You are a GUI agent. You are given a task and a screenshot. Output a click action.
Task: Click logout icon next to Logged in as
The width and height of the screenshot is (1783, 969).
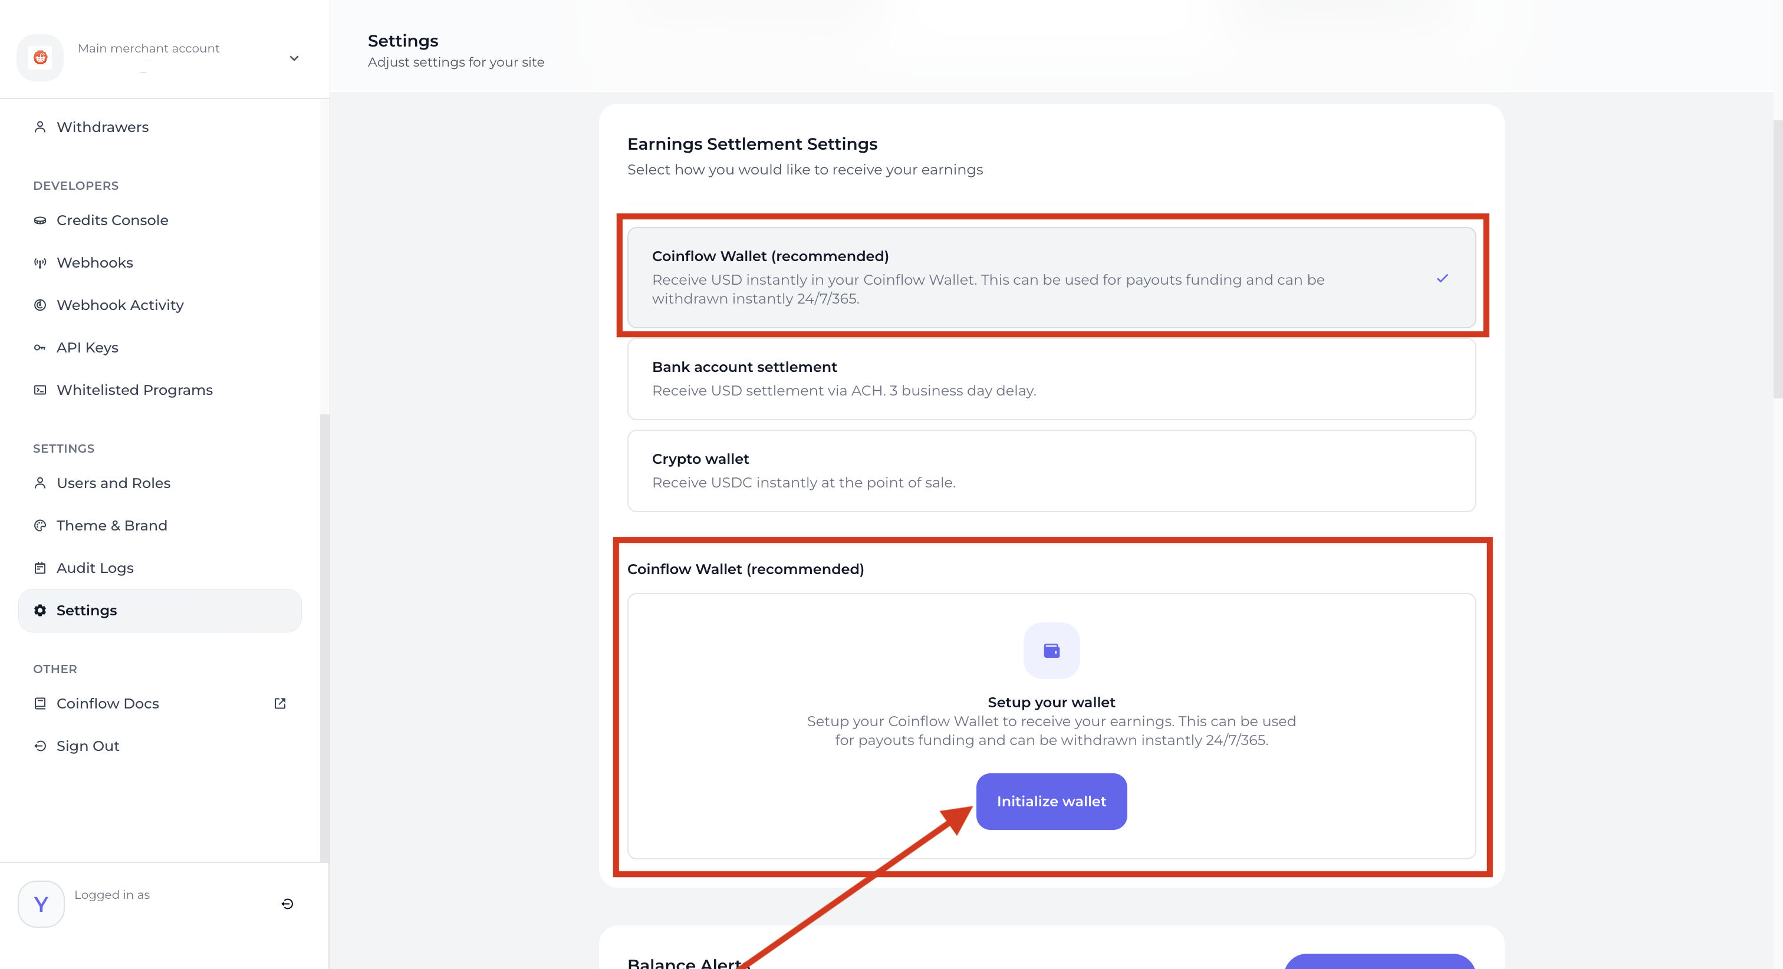click(287, 904)
